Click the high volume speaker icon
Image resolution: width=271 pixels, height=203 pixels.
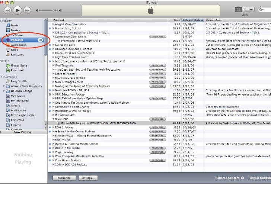60,10
